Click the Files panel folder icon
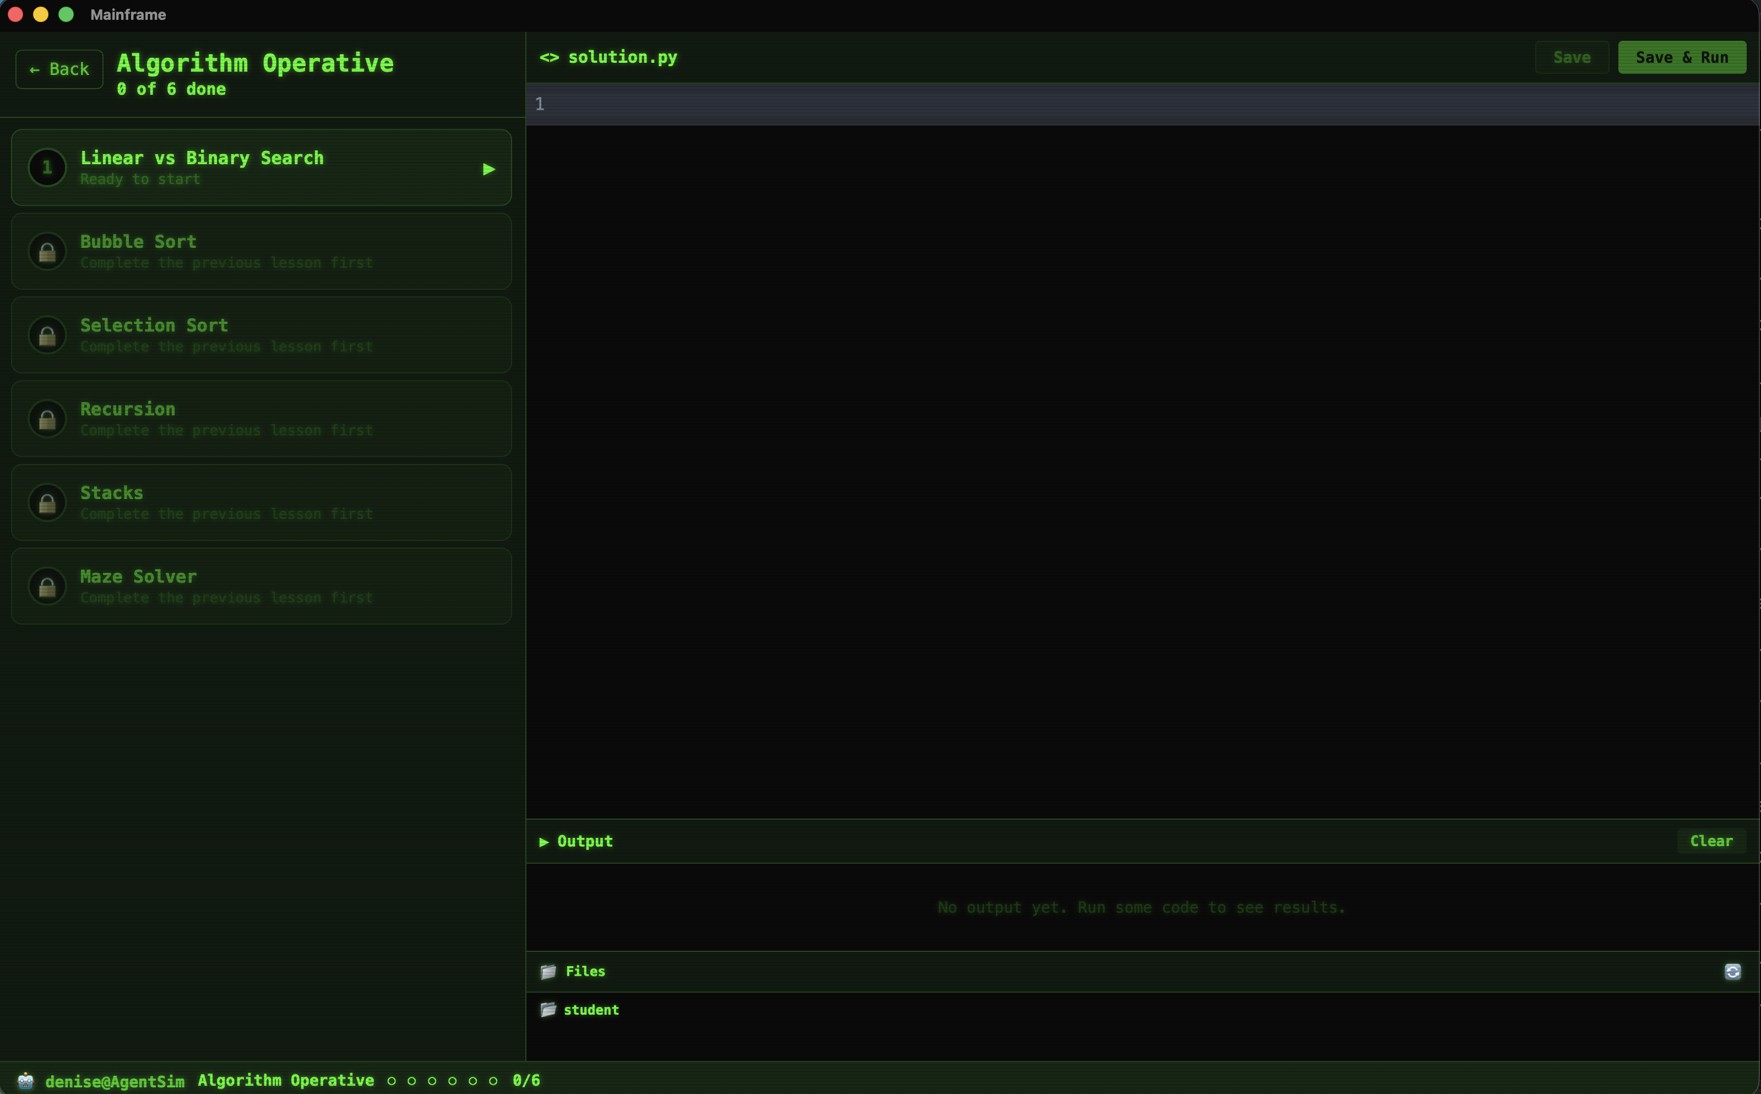Image resolution: width=1761 pixels, height=1094 pixels. 548,972
